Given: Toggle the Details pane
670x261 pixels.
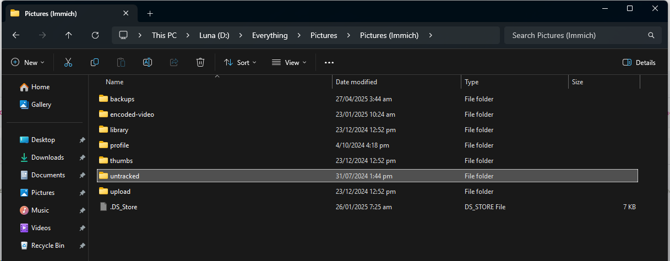Looking at the screenshot, I should pyautogui.click(x=639, y=63).
